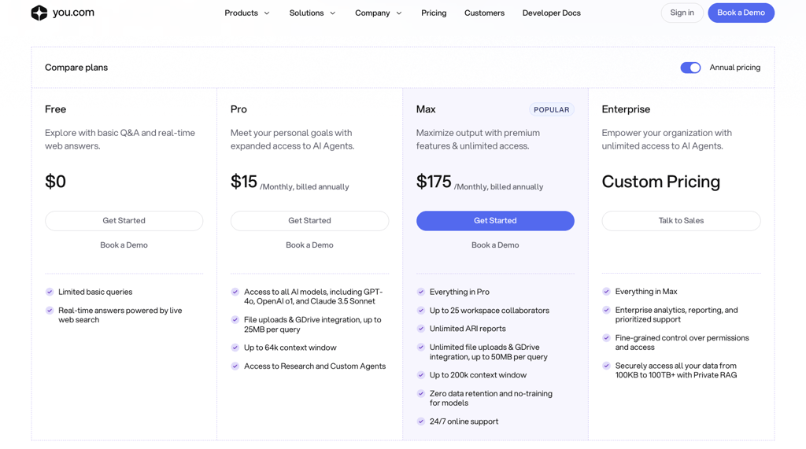Image resolution: width=806 pixels, height=449 pixels.
Task: Click the Max plan title
Action: tap(426, 109)
